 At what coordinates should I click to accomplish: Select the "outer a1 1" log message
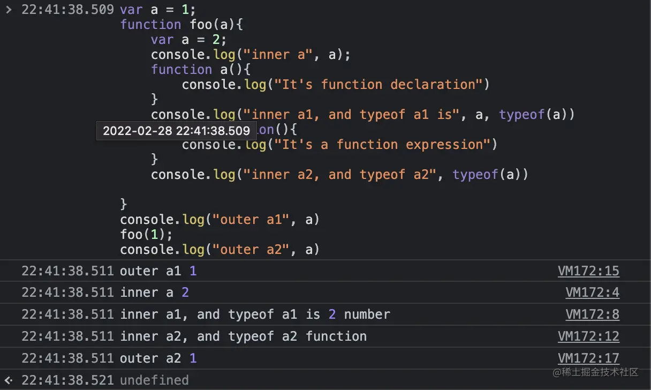click(x=158, y=271)
